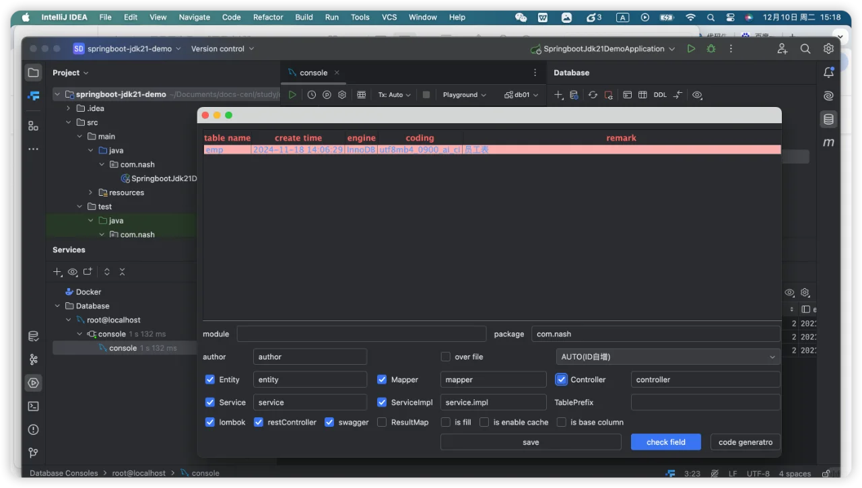Click the save button

(531, 442)
